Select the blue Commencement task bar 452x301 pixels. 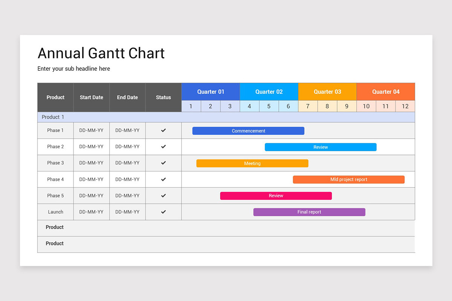click(248, 131)
